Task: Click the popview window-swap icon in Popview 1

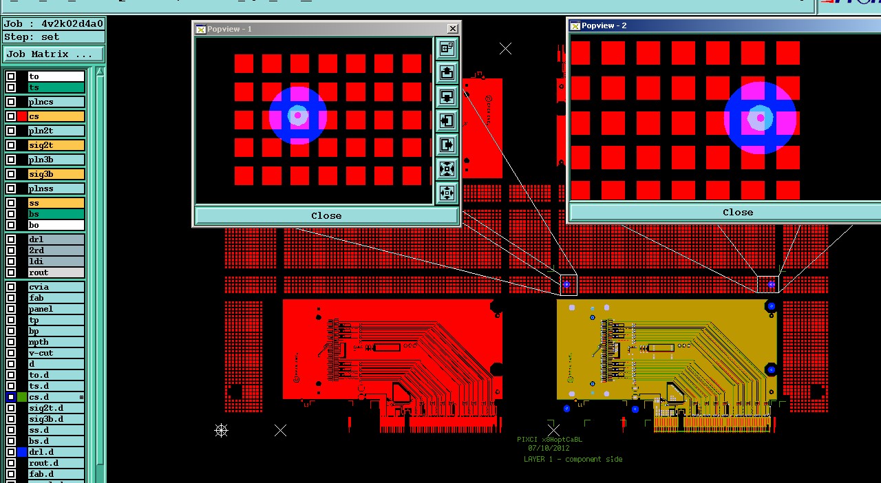Action: pos(447,48)
